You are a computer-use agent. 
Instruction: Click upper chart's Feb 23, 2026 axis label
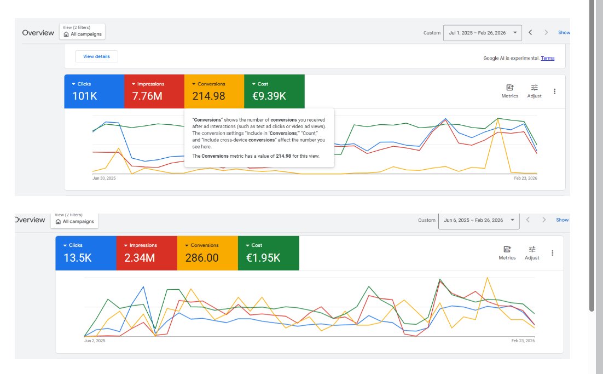(525, 178)
